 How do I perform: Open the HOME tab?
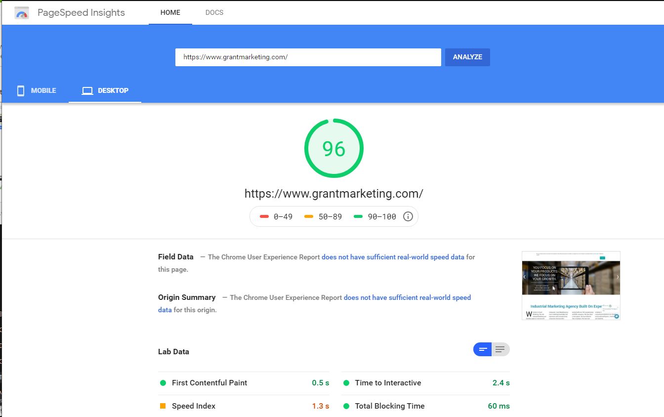tap(170, 12)
